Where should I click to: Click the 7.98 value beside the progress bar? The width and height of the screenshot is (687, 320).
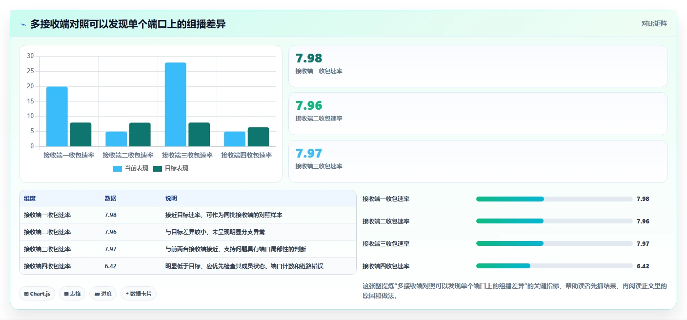643,199
